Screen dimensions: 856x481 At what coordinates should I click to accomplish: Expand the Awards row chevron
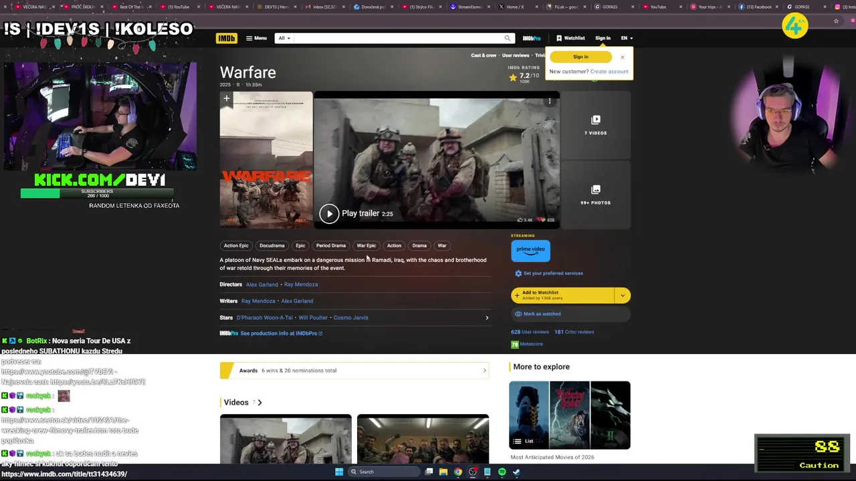point(485,371)
